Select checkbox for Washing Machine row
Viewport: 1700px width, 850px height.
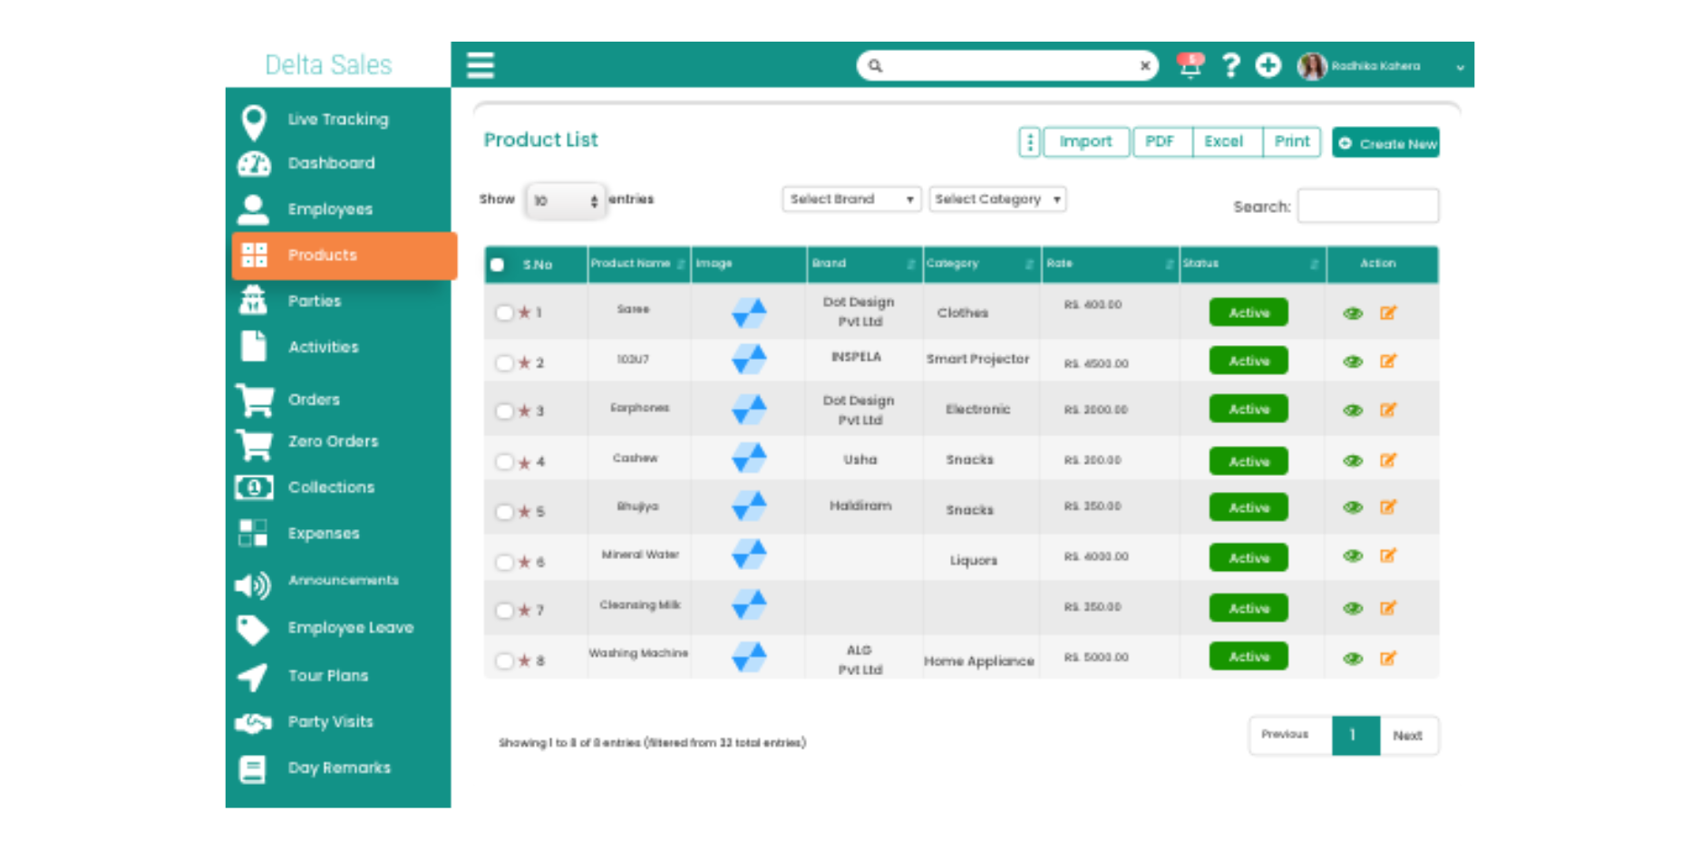click(x=504, y=661)
